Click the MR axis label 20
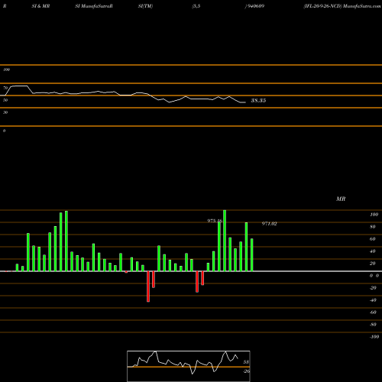 coord(373,264)
